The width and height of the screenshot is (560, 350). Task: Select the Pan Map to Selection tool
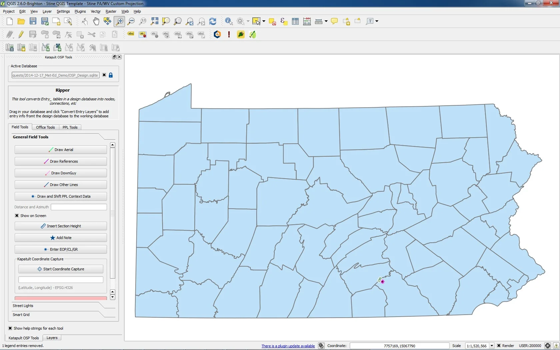point(107,21)
